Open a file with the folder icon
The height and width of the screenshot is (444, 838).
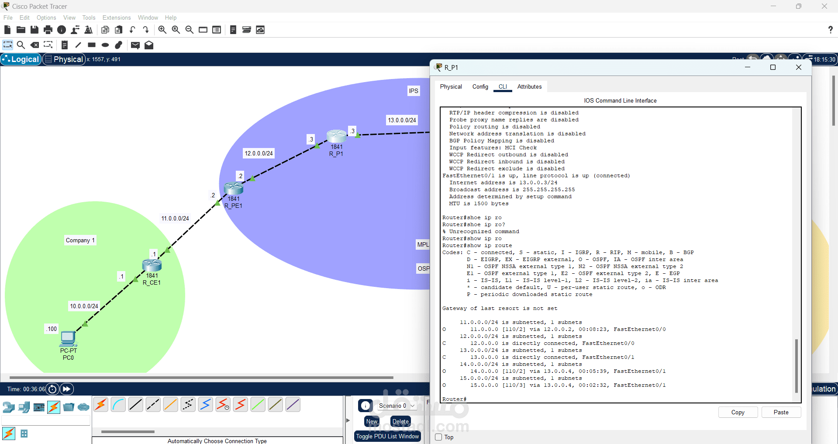pos(21,30)
